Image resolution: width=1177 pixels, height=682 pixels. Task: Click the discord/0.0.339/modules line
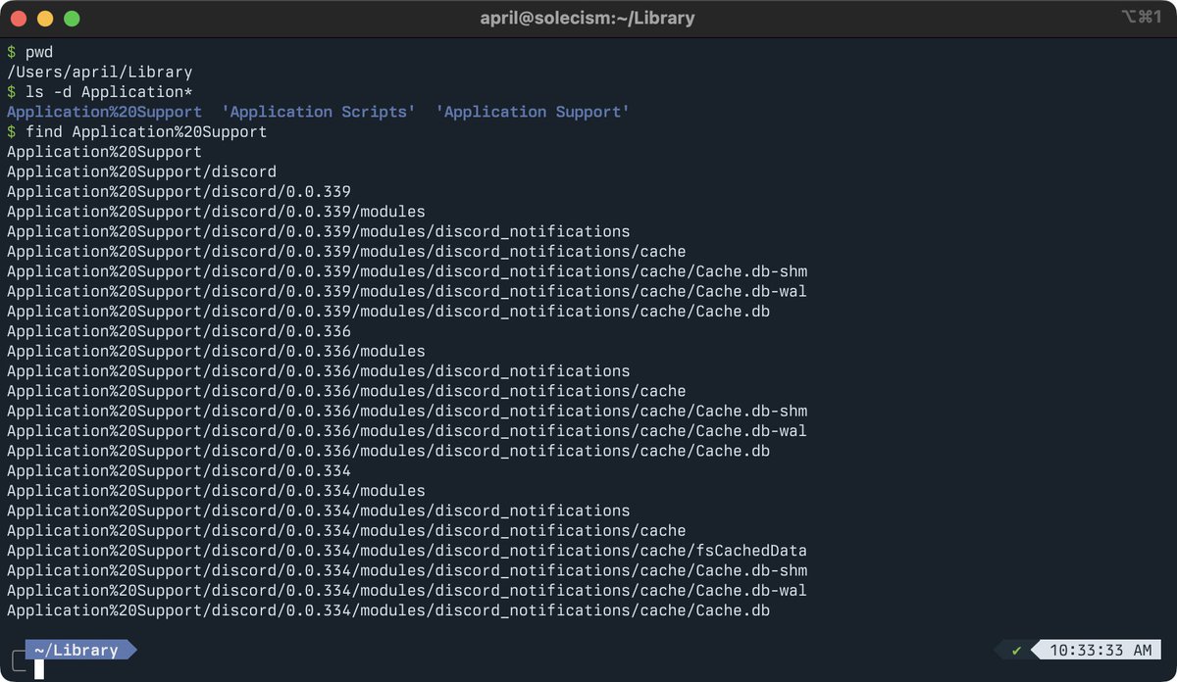pyautogui.click(x=216, y=212)
